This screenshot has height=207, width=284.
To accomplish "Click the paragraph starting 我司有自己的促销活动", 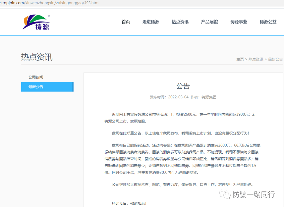I will tap(182, 159).
